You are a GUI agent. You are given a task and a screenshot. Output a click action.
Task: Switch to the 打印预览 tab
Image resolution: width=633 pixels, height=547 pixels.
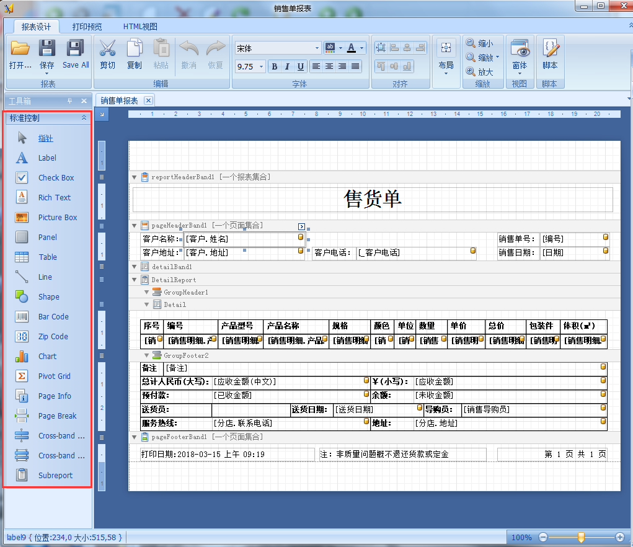(x=87, y=27)
